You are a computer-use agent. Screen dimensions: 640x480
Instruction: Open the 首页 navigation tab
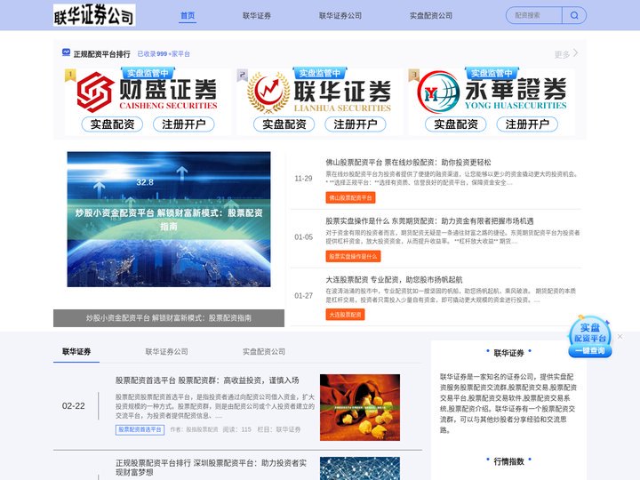[188, 15]
